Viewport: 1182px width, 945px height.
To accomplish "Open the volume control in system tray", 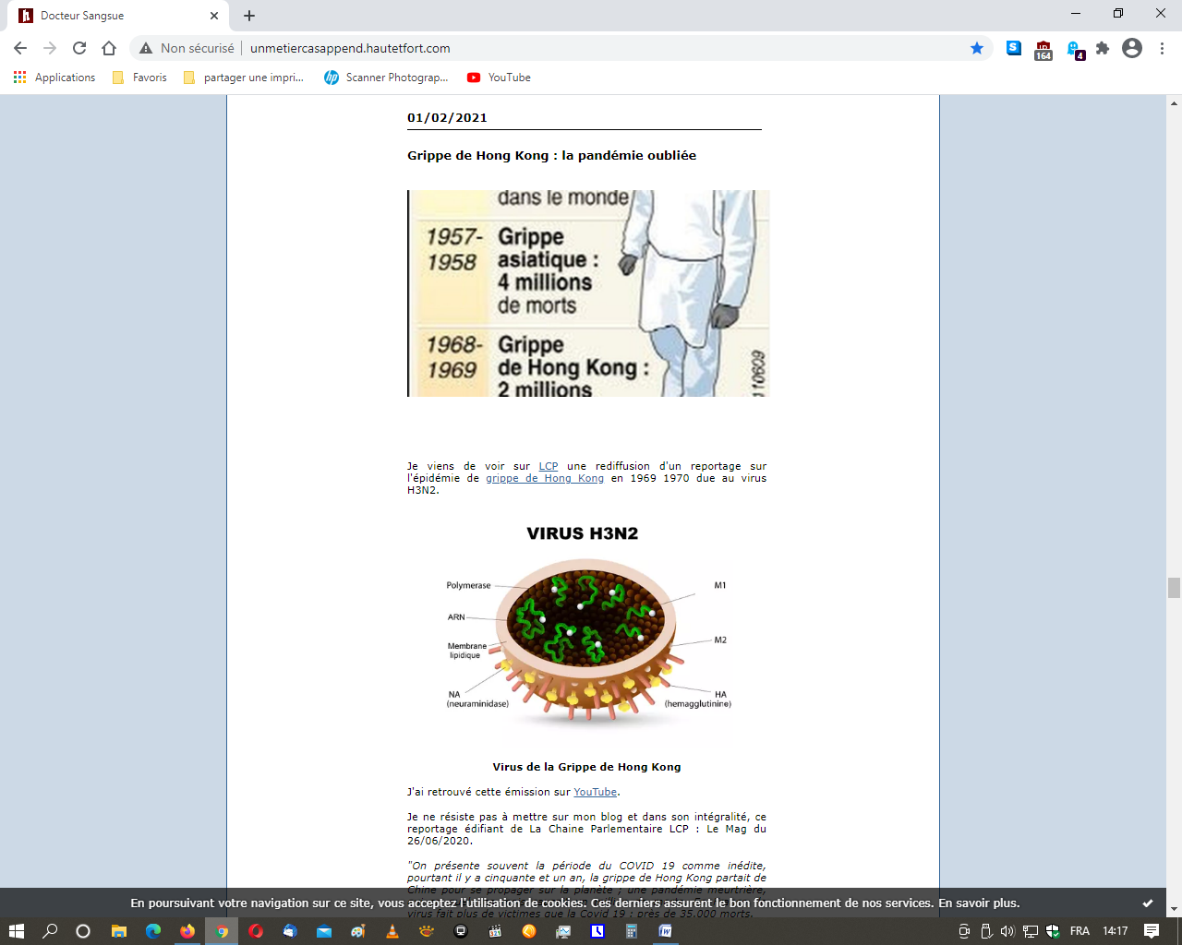I will click(1007, 931).
